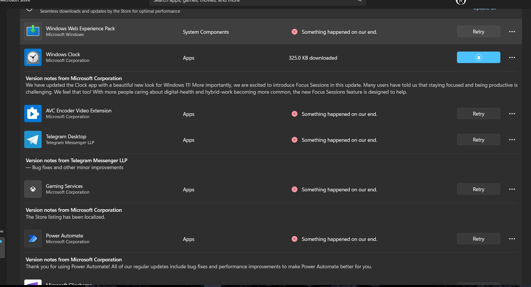
Task: Stop the Windows Clock download
Action: (478, 57)
